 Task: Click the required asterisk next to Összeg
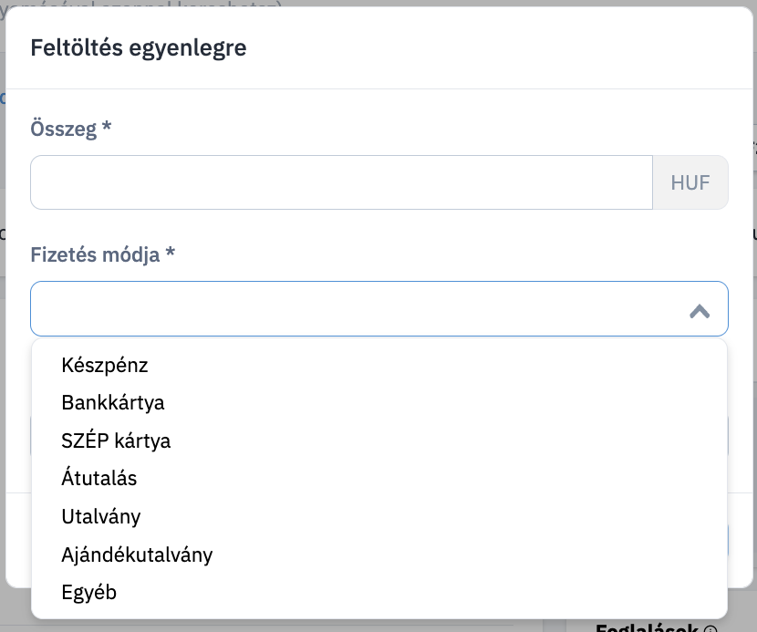click(x=107, y=127)
